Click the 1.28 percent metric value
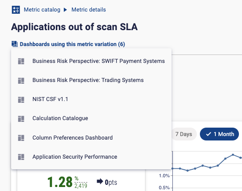Screen dimensions: 242x191 pos(60,182)
